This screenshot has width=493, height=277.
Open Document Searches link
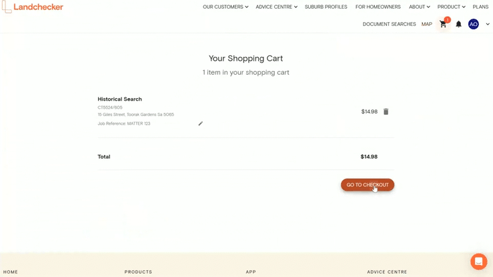click(389, 24)
